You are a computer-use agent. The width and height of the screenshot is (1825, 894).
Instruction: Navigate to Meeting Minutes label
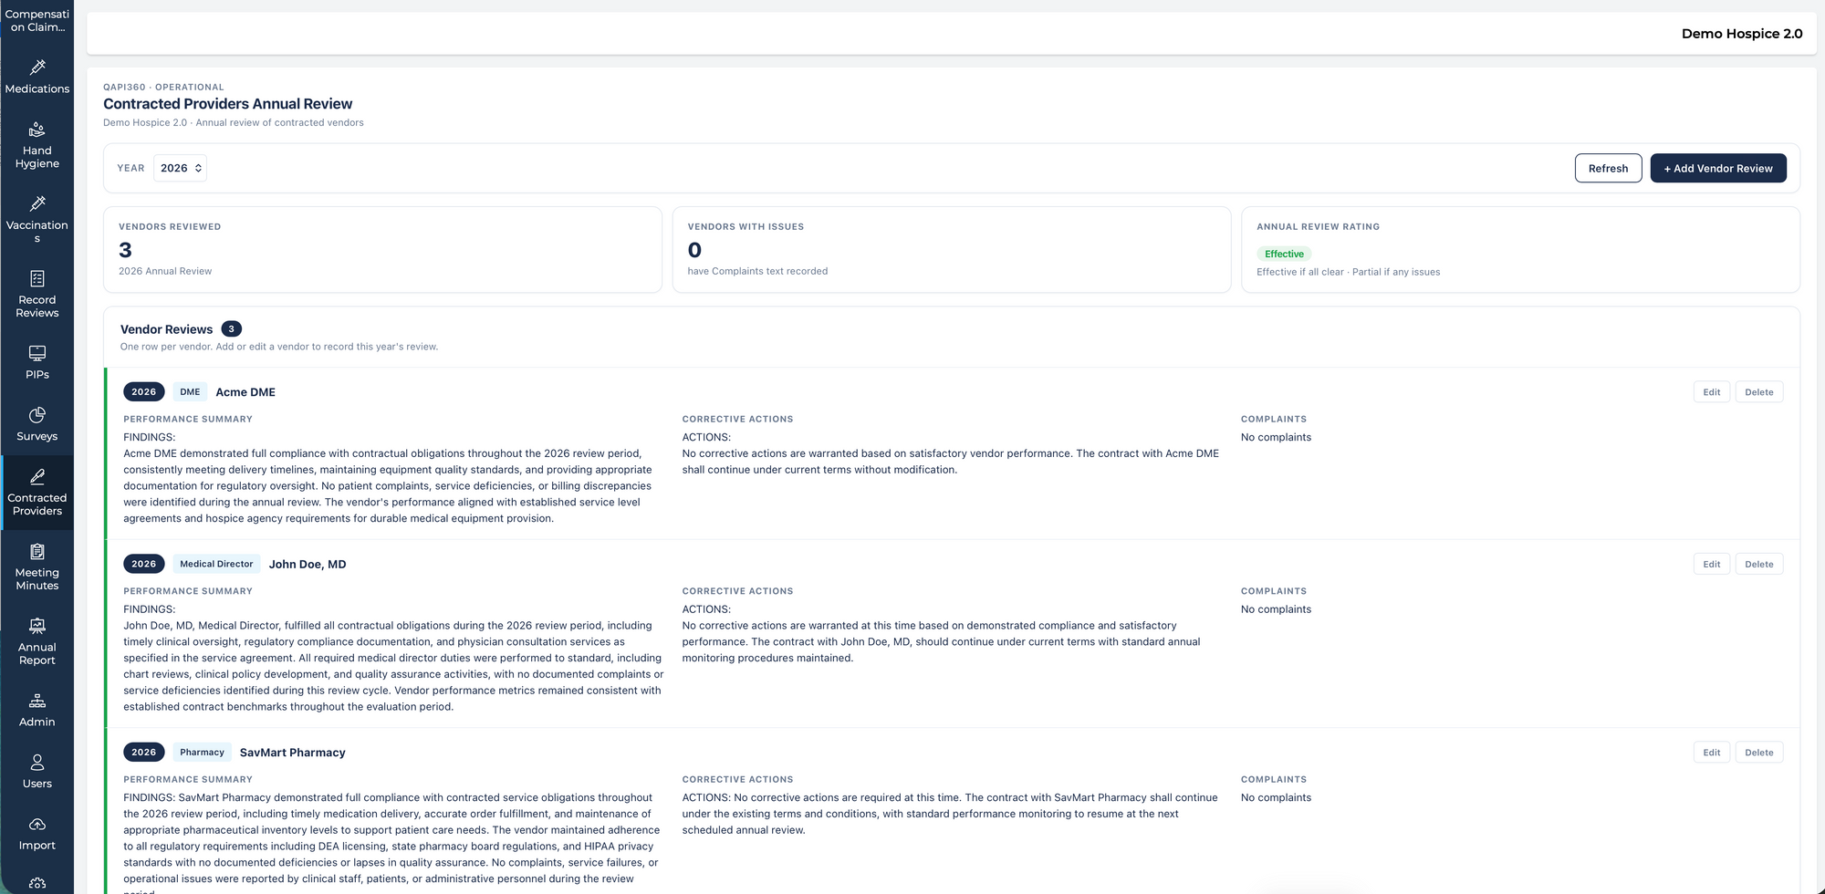pos(37,579)
